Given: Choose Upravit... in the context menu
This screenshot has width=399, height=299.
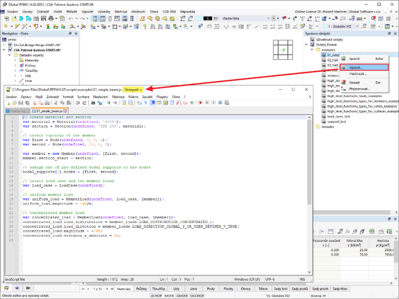Looking at the screenshot, I should [364, 67].
